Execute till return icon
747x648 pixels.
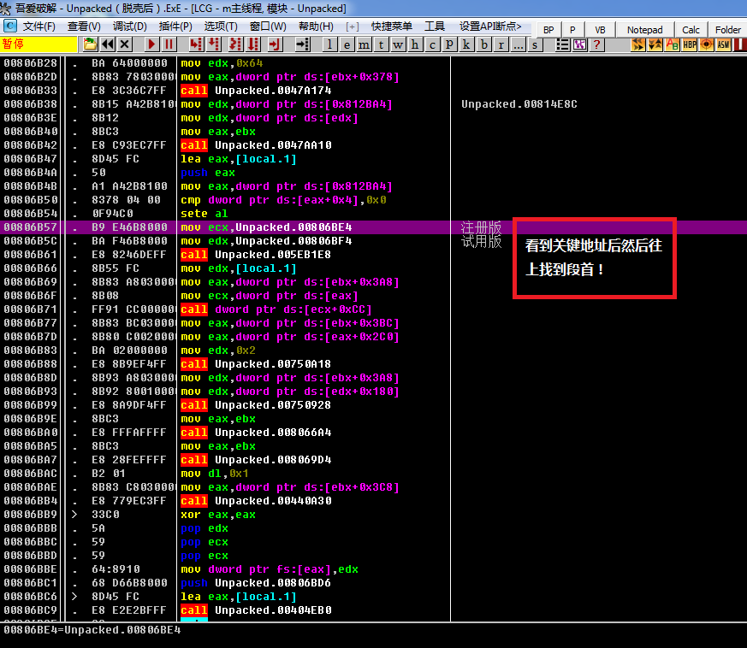pos(275,44)
